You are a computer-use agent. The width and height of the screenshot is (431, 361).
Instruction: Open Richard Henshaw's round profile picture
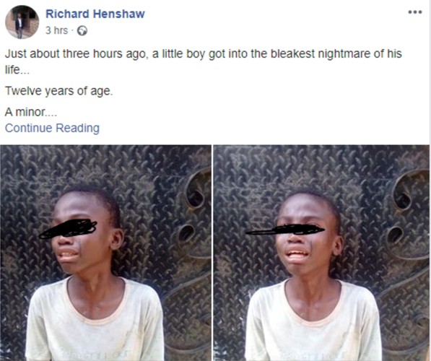(x=22, y=22)
